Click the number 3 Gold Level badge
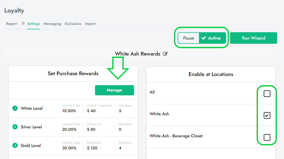Screen dimensions: 284x159 15,145
